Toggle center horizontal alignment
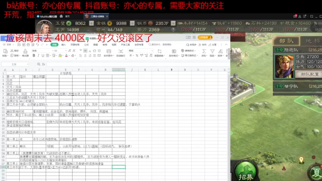 tap(85, 56)
